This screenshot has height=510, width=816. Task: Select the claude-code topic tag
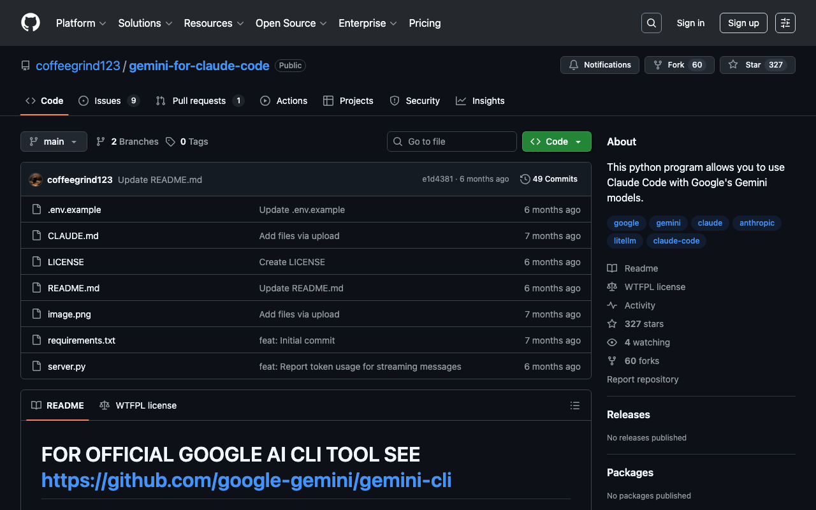pos(676,241)
